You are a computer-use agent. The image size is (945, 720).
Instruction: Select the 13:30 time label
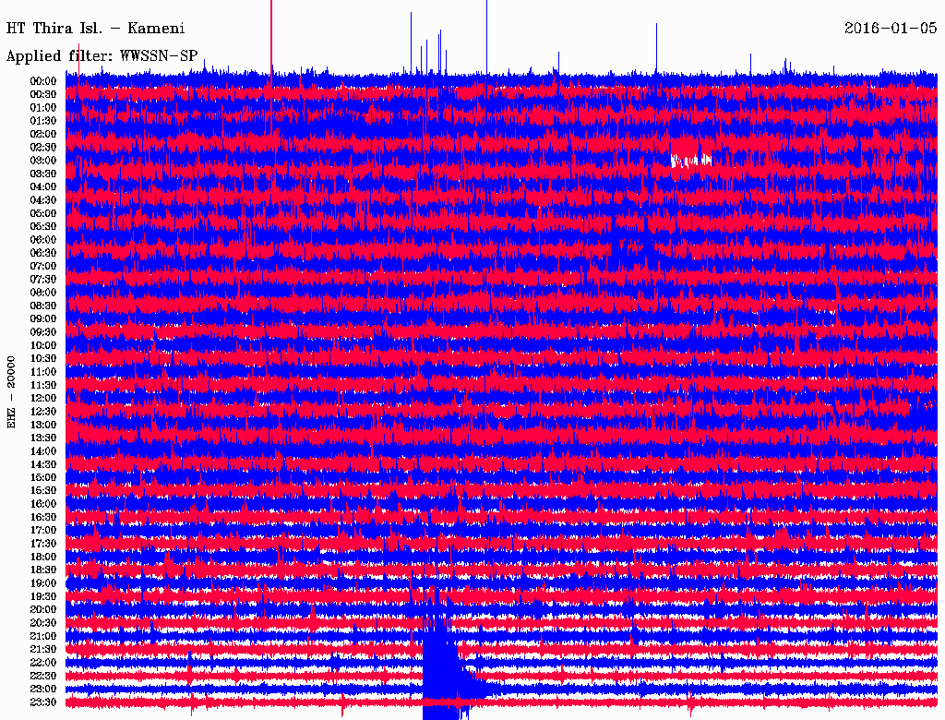tap(43, 438)
